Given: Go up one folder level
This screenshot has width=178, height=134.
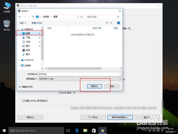Looking at the screenshot, I should point(33,17).
